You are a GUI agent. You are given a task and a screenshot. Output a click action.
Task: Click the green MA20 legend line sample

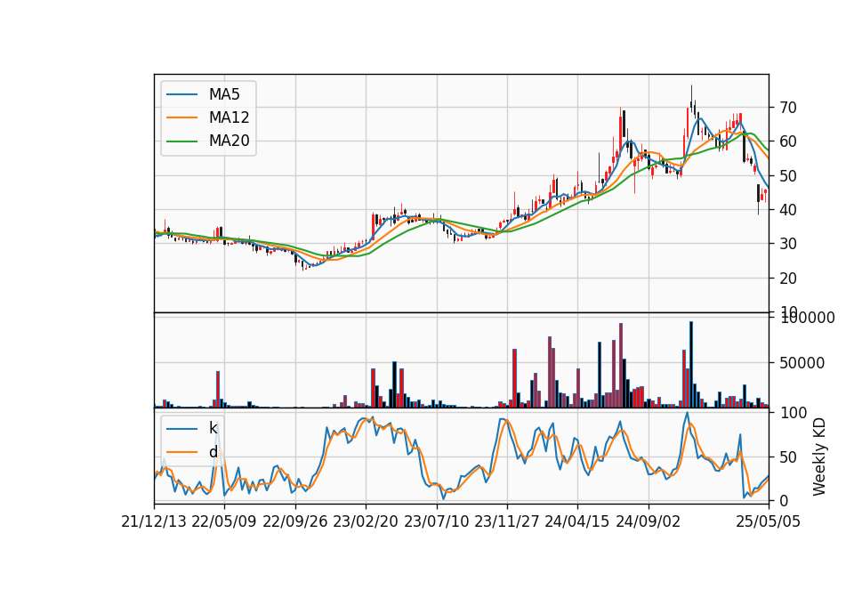pyautogui.click(x=181, y=141)
